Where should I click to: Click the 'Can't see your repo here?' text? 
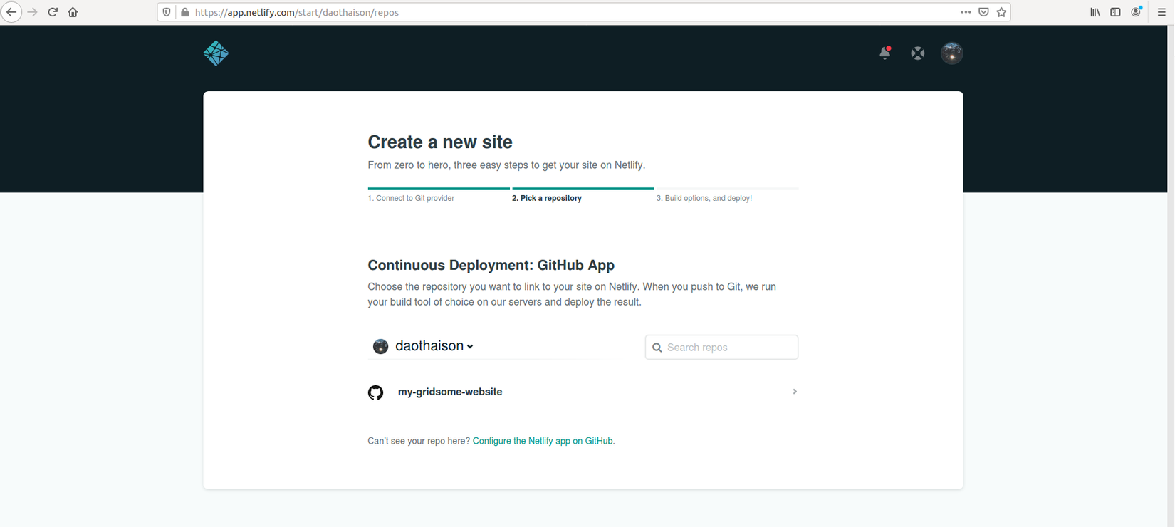pos(419,441)
